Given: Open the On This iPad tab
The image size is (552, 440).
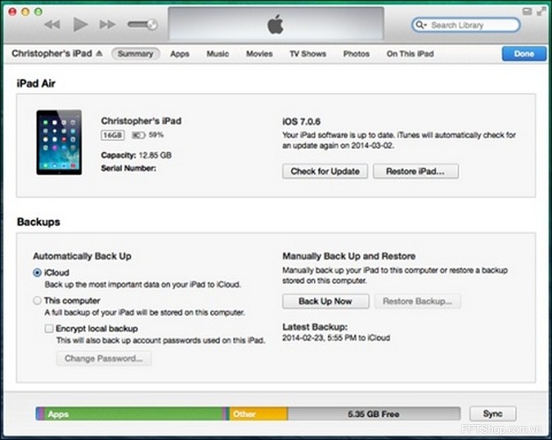Looking at the screenshot, I should [410, 54].
